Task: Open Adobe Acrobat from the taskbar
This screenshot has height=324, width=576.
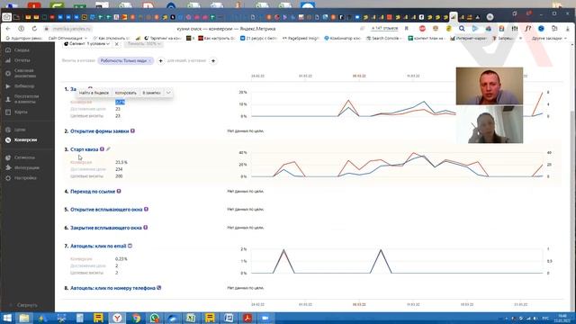Action: pos(247,318)
